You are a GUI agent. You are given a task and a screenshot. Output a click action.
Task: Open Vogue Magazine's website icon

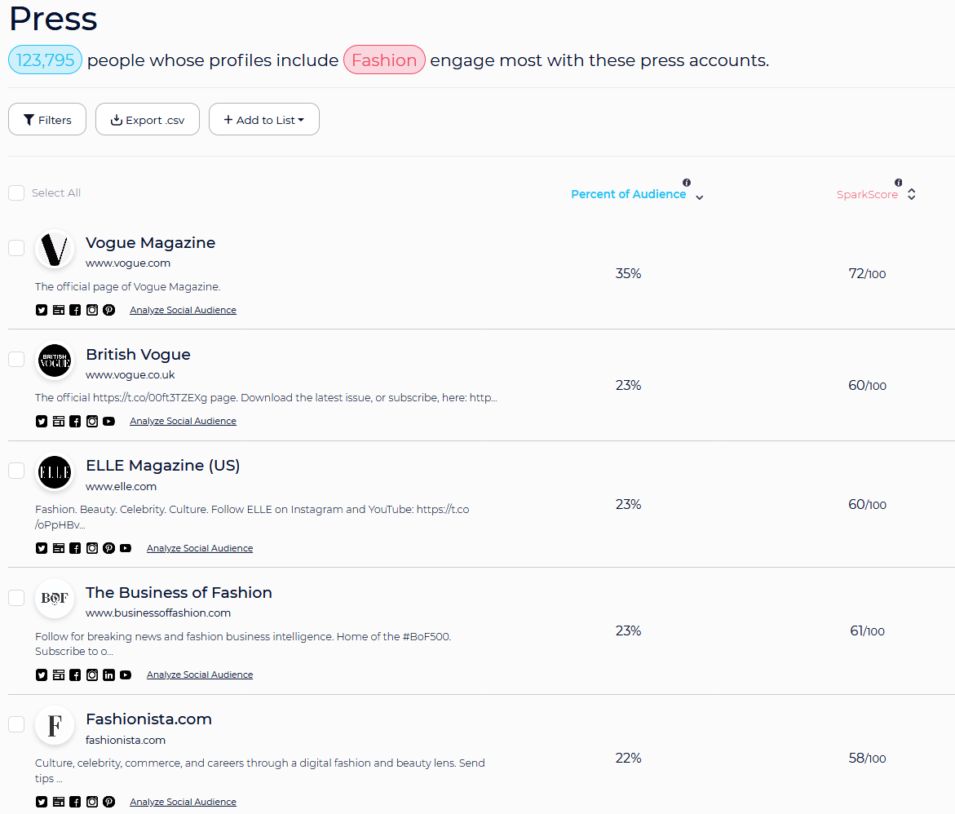(59, 310)
